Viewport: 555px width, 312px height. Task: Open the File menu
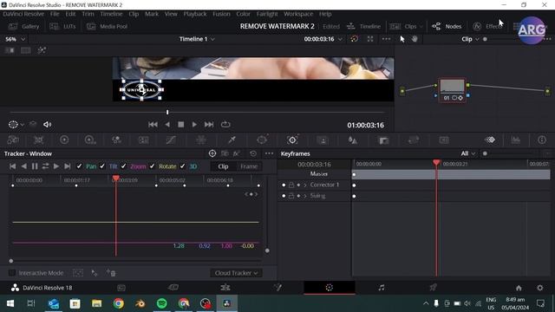tap(55, 14)
